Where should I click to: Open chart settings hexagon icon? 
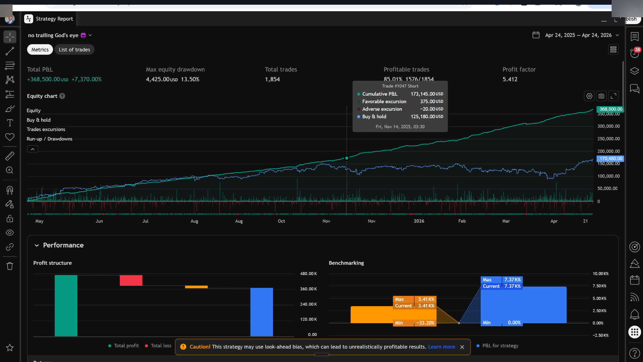[x=589, y=96]
